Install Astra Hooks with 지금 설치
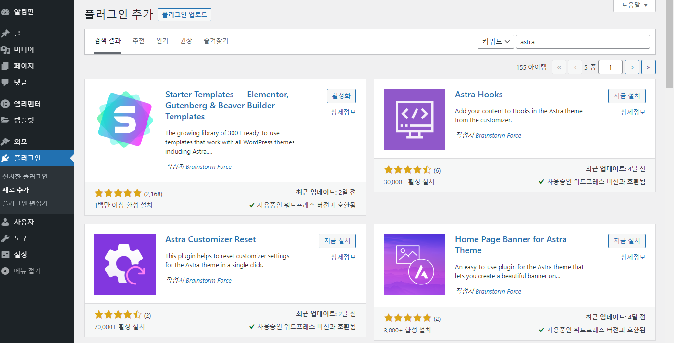674x343 pixels. click(x=627, y=96)
